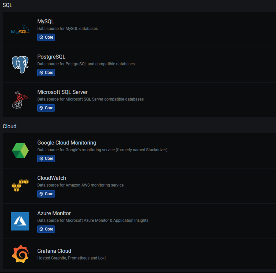Image resolution: width=276 pixels, height=273 pixels.
Task: Click the Cloud section heading
Action: click(9, 126)
